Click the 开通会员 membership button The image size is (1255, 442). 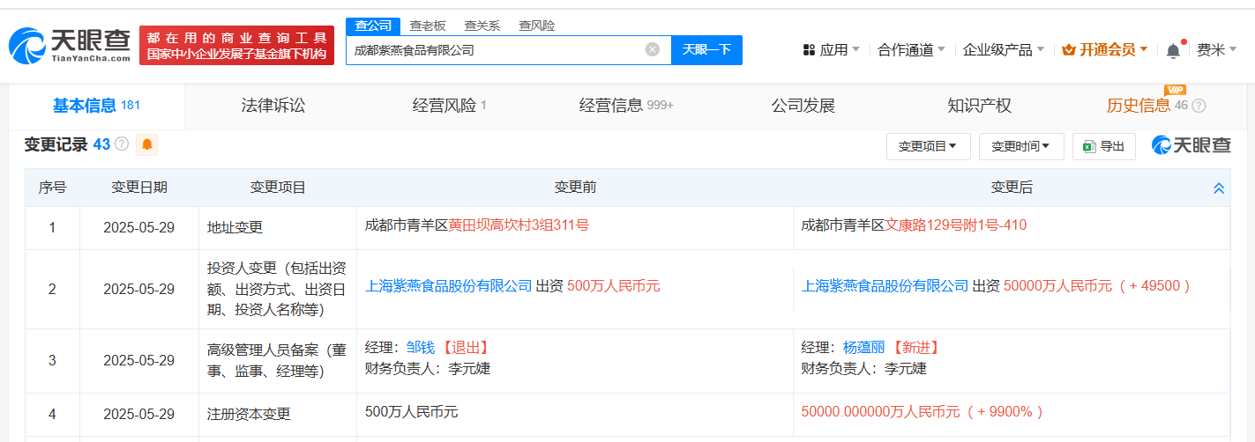1104,50
